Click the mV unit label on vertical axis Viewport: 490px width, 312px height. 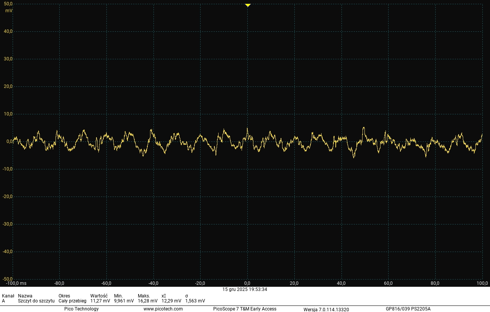[x=8, y=11]
